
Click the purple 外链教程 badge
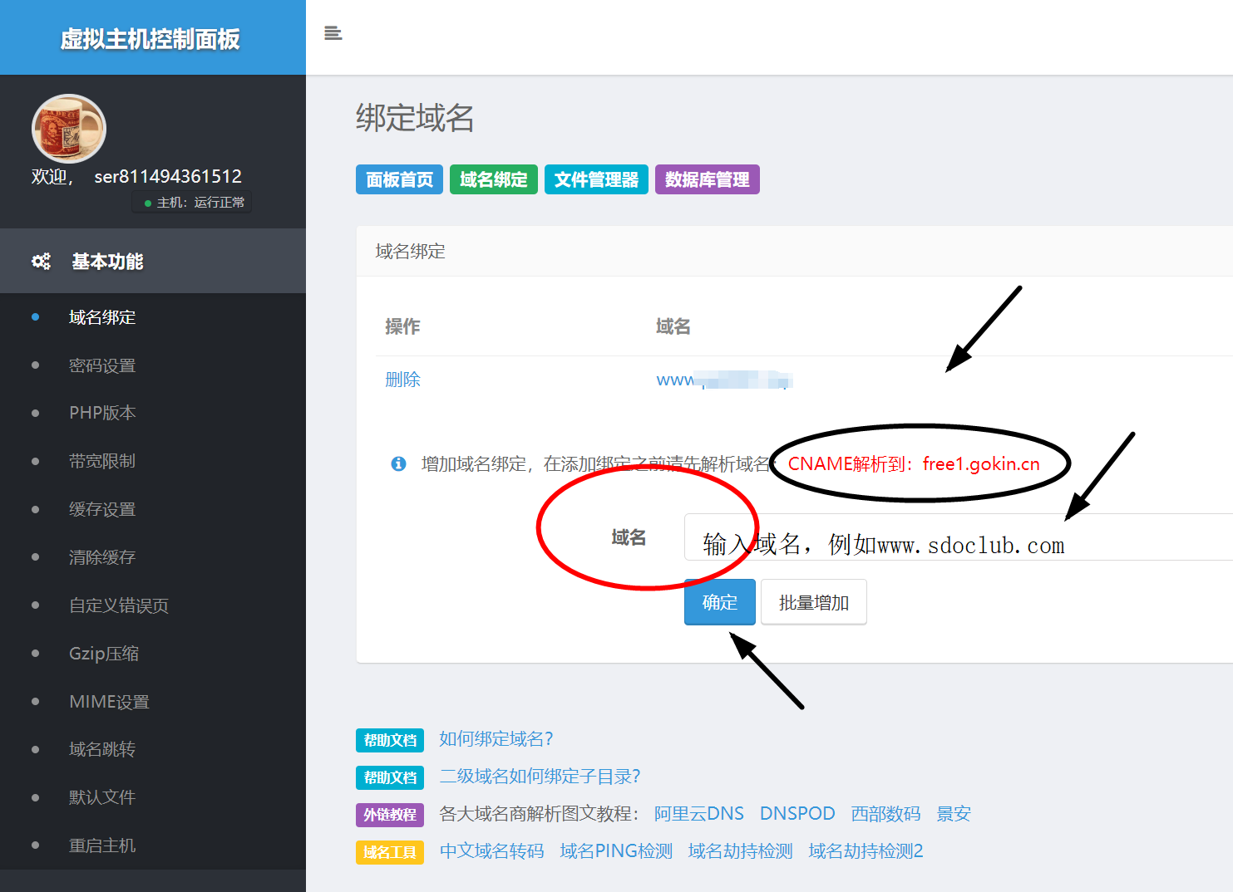pyautogui.click(x=390, y=815)
